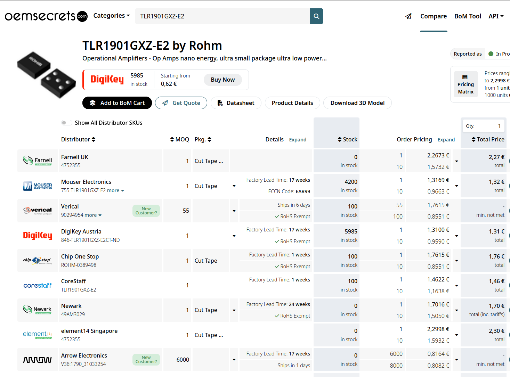Sort by Stock column
510x377 pixels.
[x=347, y=139]
